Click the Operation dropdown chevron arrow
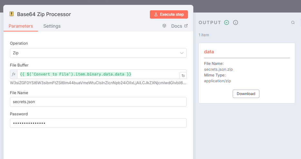 click(181, 53)
